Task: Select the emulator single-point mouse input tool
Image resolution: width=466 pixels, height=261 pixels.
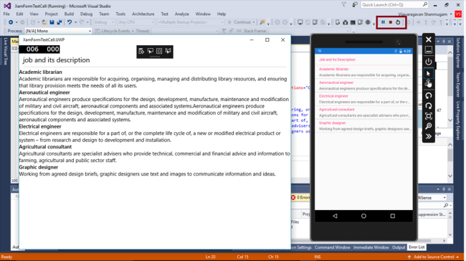Action: click(x=428, y=73)
